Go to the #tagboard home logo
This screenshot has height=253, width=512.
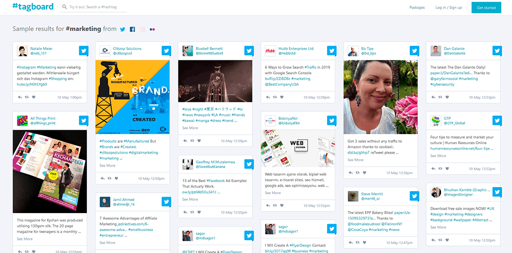32,6
